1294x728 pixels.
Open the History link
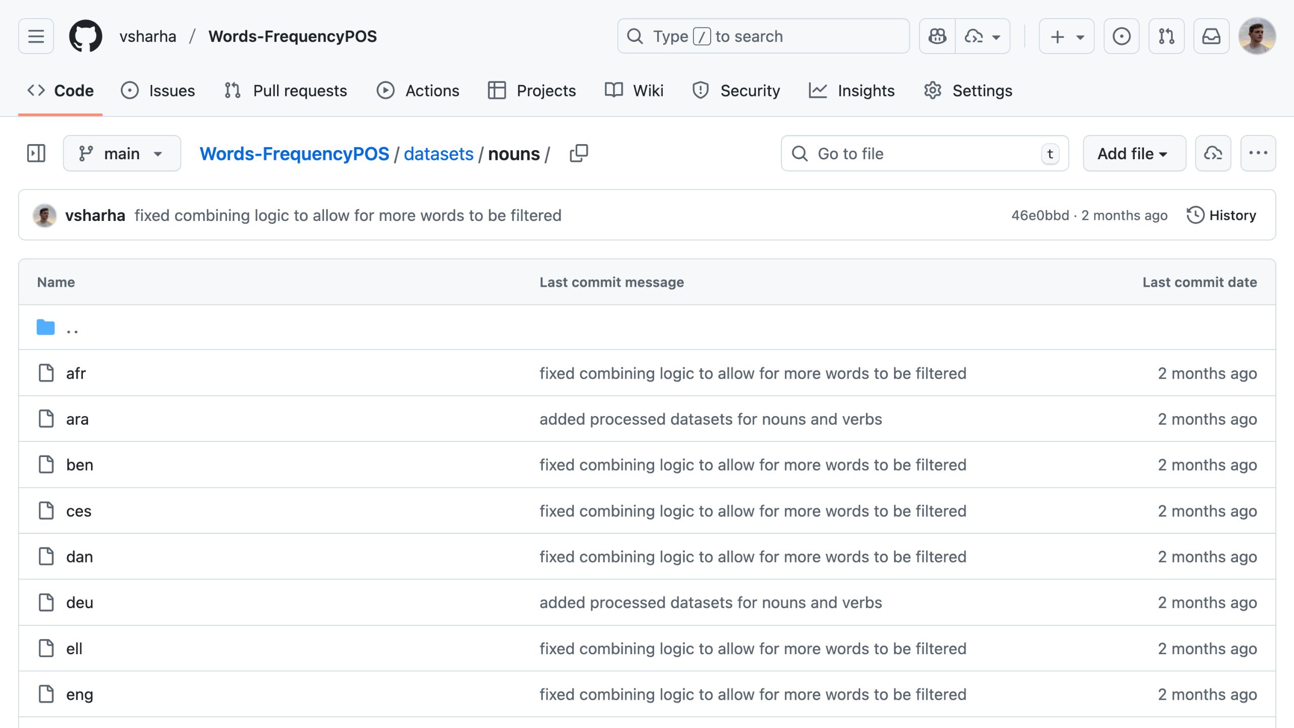click(x=1221, y=215)
